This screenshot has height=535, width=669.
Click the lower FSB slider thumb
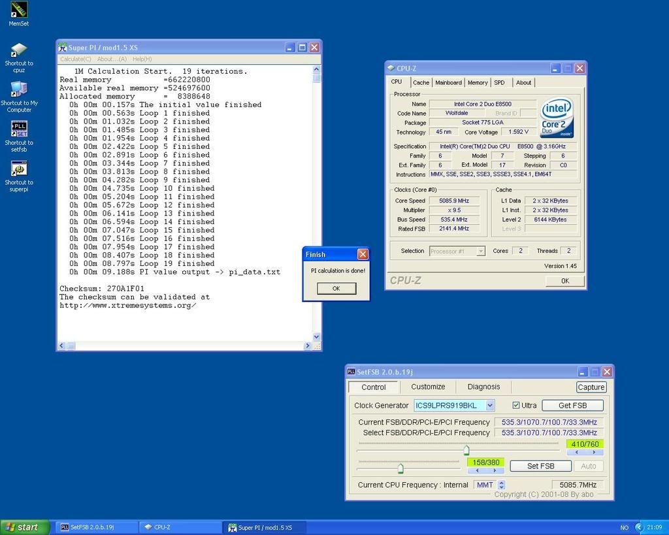(400, 468)
